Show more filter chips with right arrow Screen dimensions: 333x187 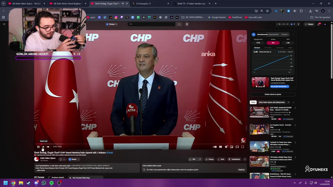[293, 102]
